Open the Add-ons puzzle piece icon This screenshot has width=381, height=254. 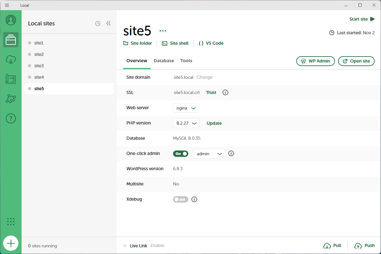click(11, 99)
